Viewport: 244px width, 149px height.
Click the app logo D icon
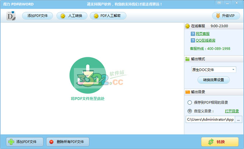(x=11, y=16)
